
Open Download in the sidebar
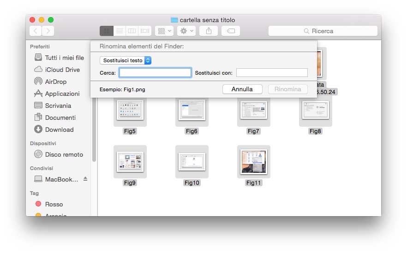point(54,129)
